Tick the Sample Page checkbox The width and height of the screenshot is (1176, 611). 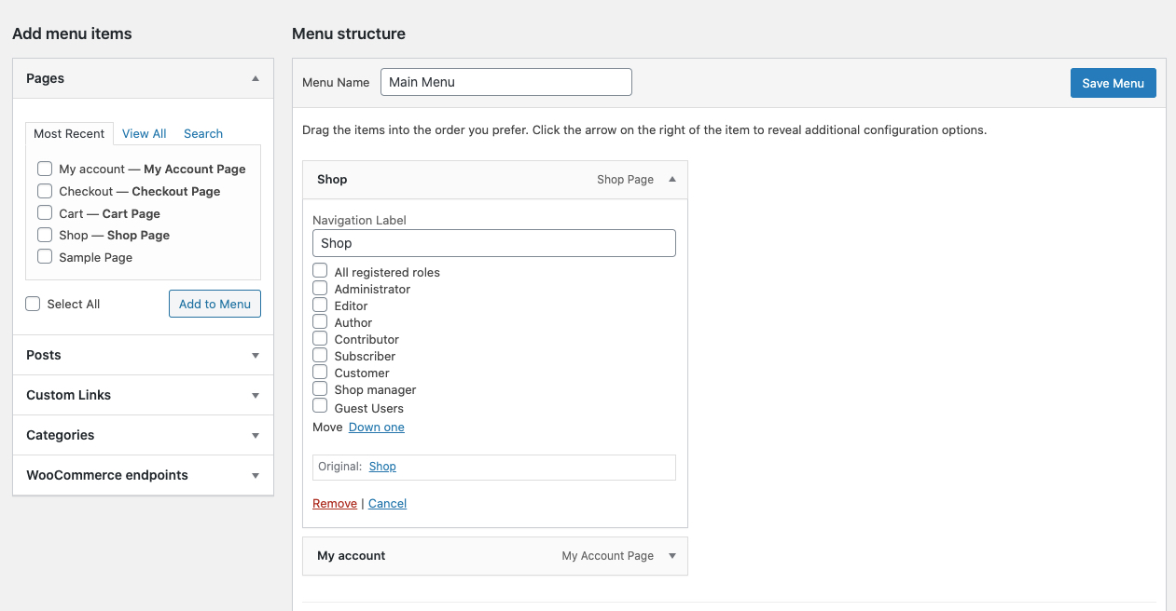pos(44,257)
